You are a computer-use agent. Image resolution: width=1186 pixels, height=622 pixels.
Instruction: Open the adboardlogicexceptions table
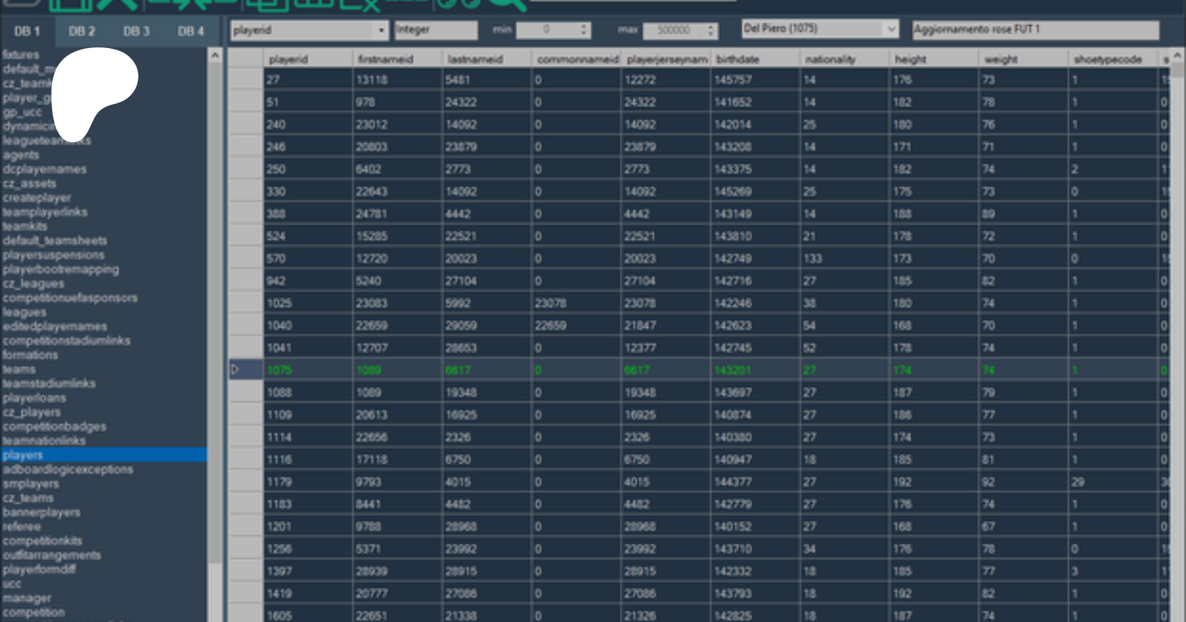[x=68, y=469]
